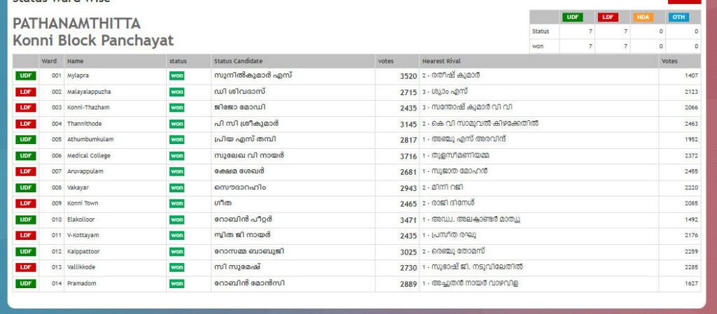The image size is (717, 314).
Task: Click the UDF badge in the Mylapra row
Action: click(26, 76)
